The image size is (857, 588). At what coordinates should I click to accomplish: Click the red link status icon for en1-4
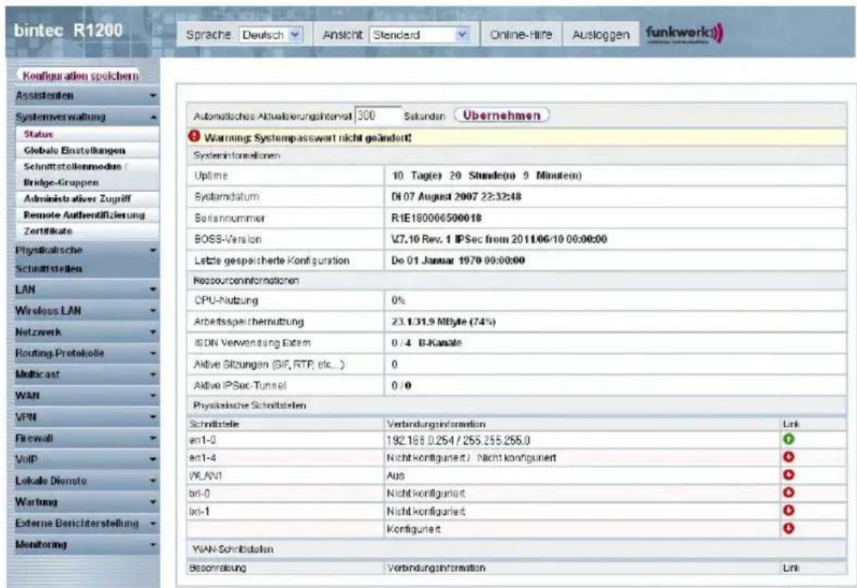788,457
